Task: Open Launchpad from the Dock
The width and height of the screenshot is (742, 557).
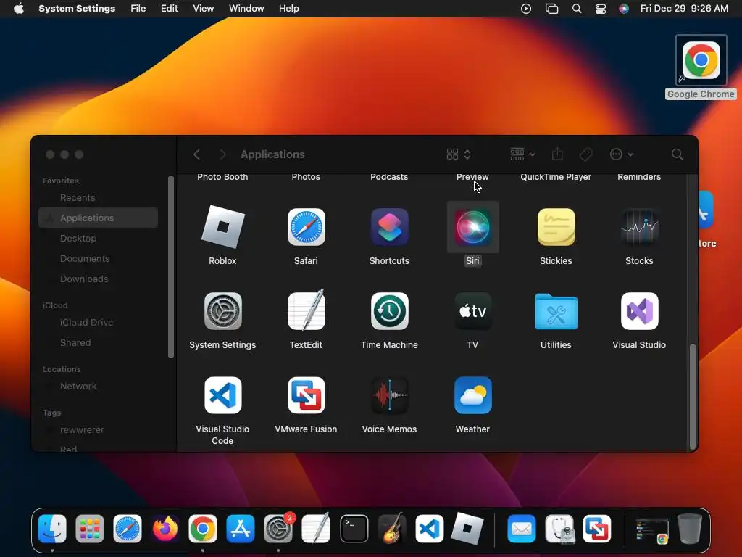Action: point(89,529)
